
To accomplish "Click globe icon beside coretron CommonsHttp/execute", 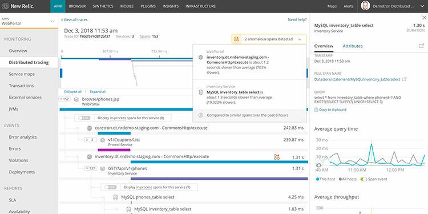I will point(89,128).
